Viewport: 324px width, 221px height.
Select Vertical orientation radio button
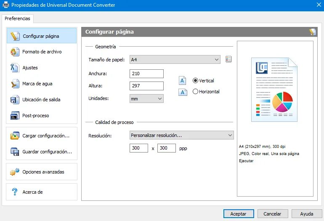pos(195,81)
